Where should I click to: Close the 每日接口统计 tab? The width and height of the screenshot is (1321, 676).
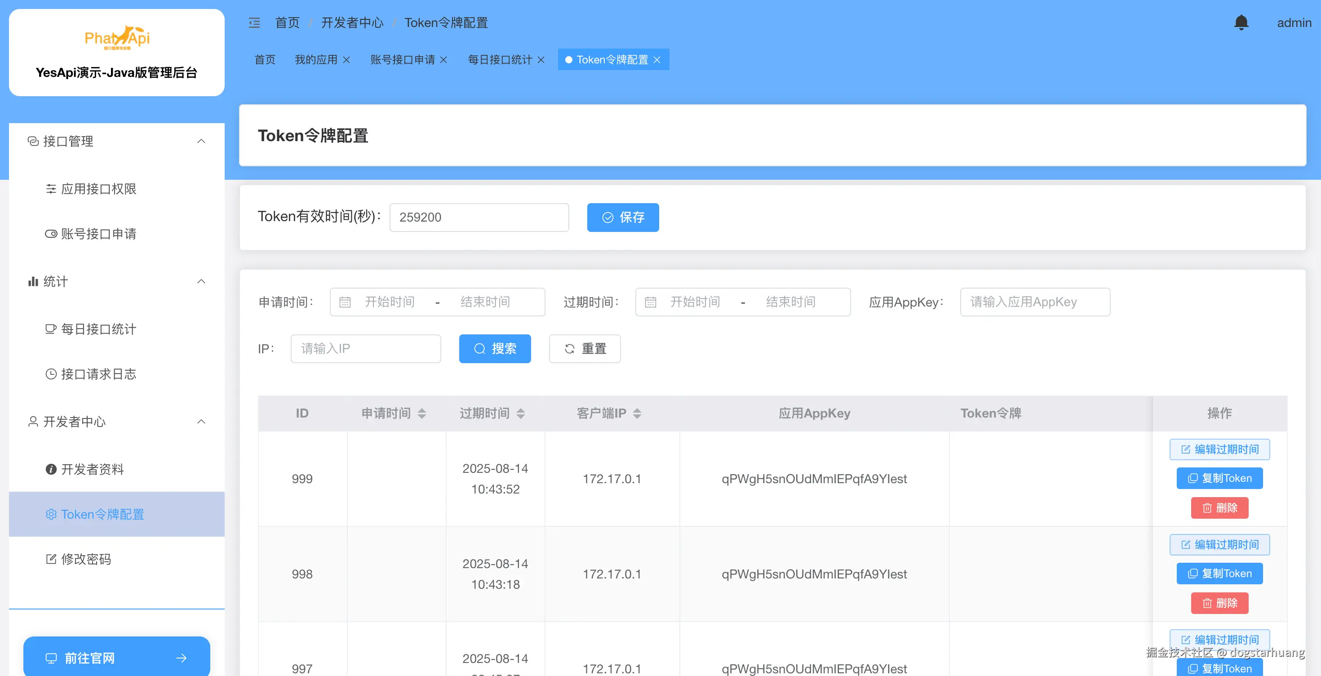541,60
